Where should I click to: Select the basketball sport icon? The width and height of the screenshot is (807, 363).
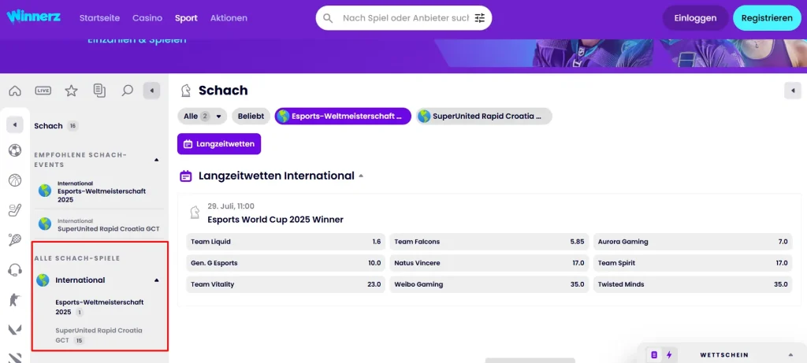[15, 180]
